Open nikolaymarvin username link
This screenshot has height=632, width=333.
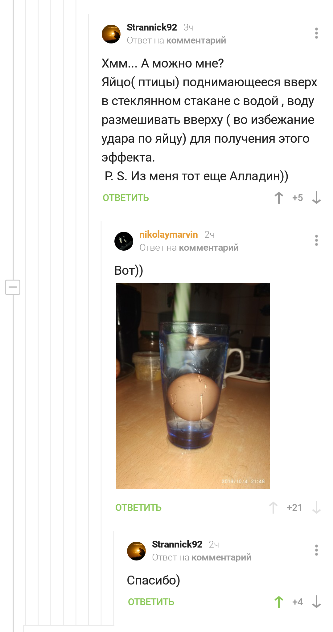coord(168,235)
